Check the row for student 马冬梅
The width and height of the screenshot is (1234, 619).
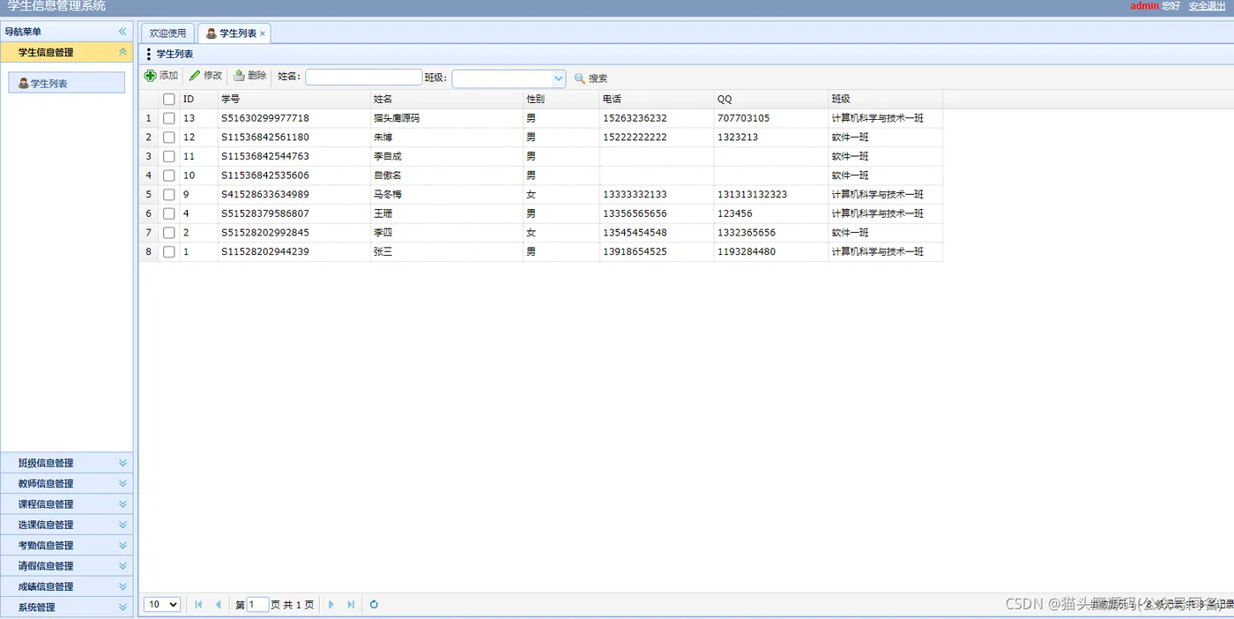click(x=169, y=195)
